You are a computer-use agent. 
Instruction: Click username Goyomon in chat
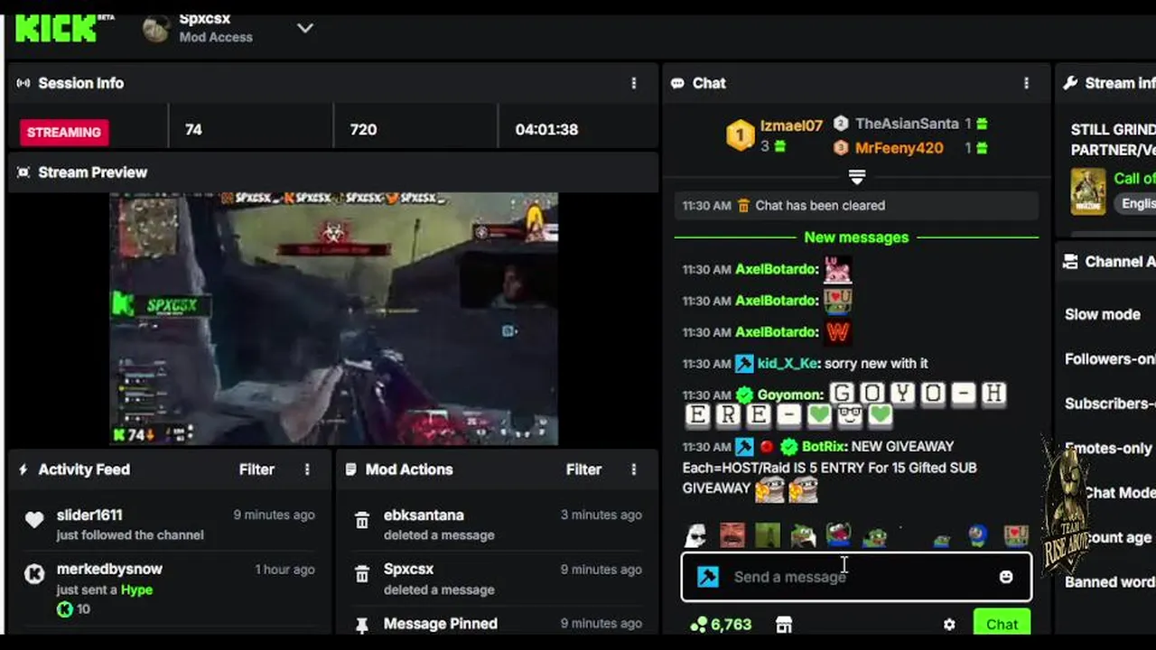click(789, 395)
